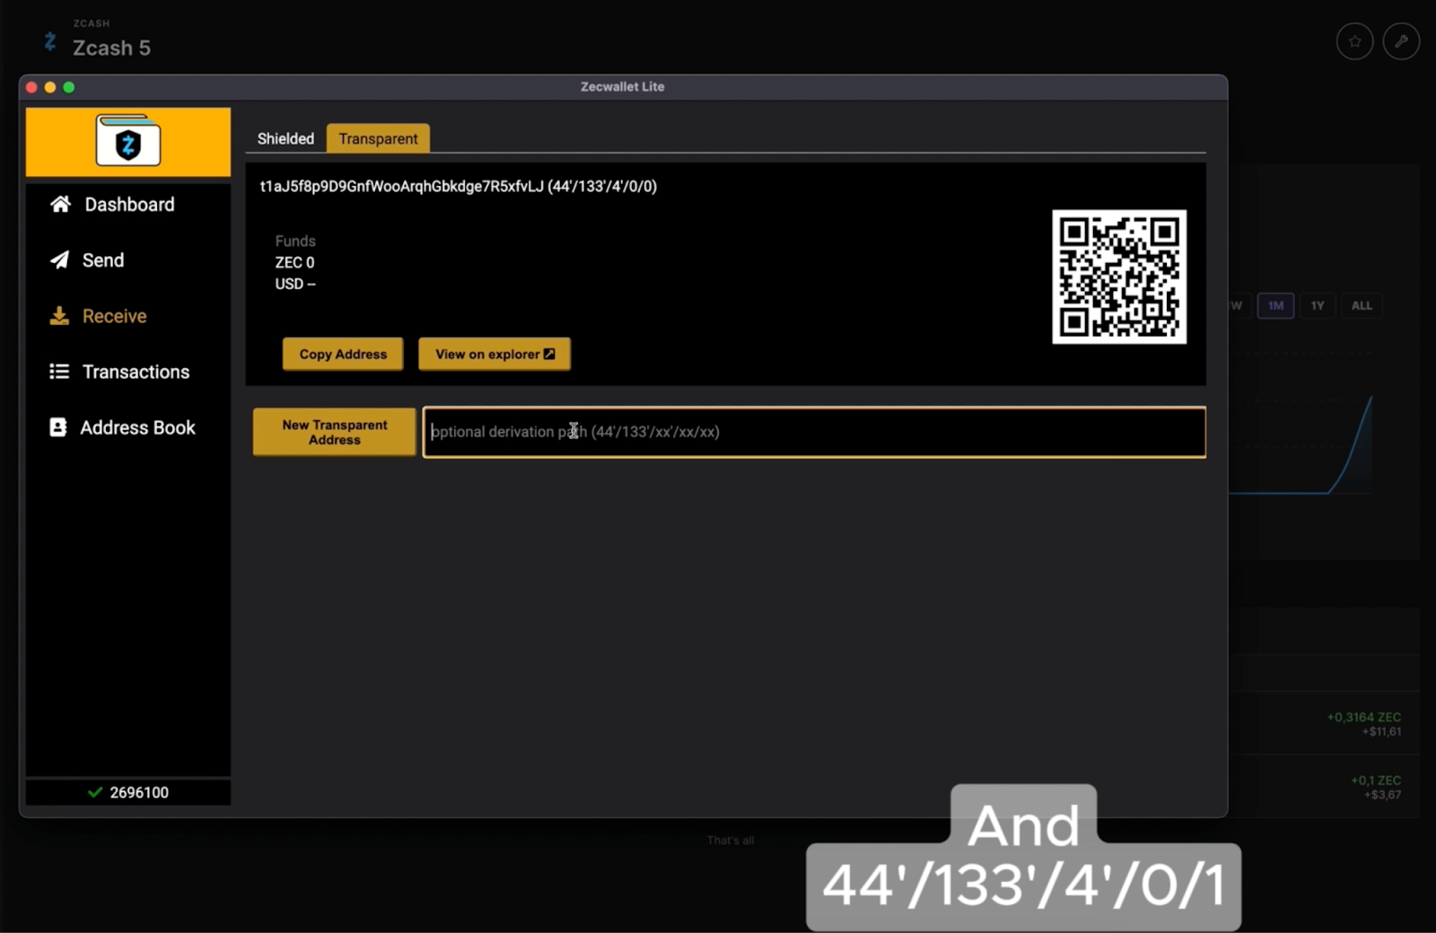Click the Zecwallet shield logo
The width and height of the screenshot is (1436, 933).
(x=128, y=141)
